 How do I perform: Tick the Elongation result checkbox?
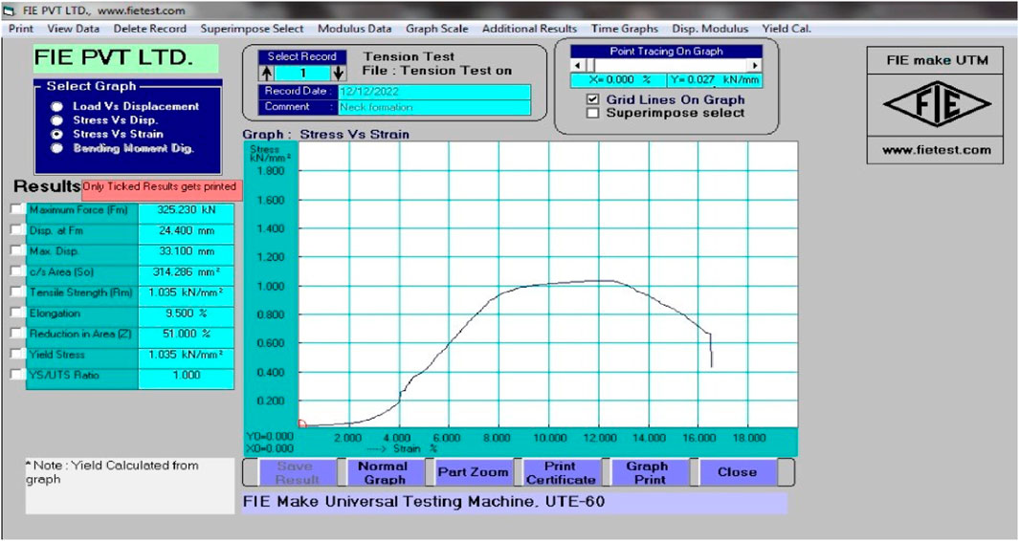tap(17, 314)
